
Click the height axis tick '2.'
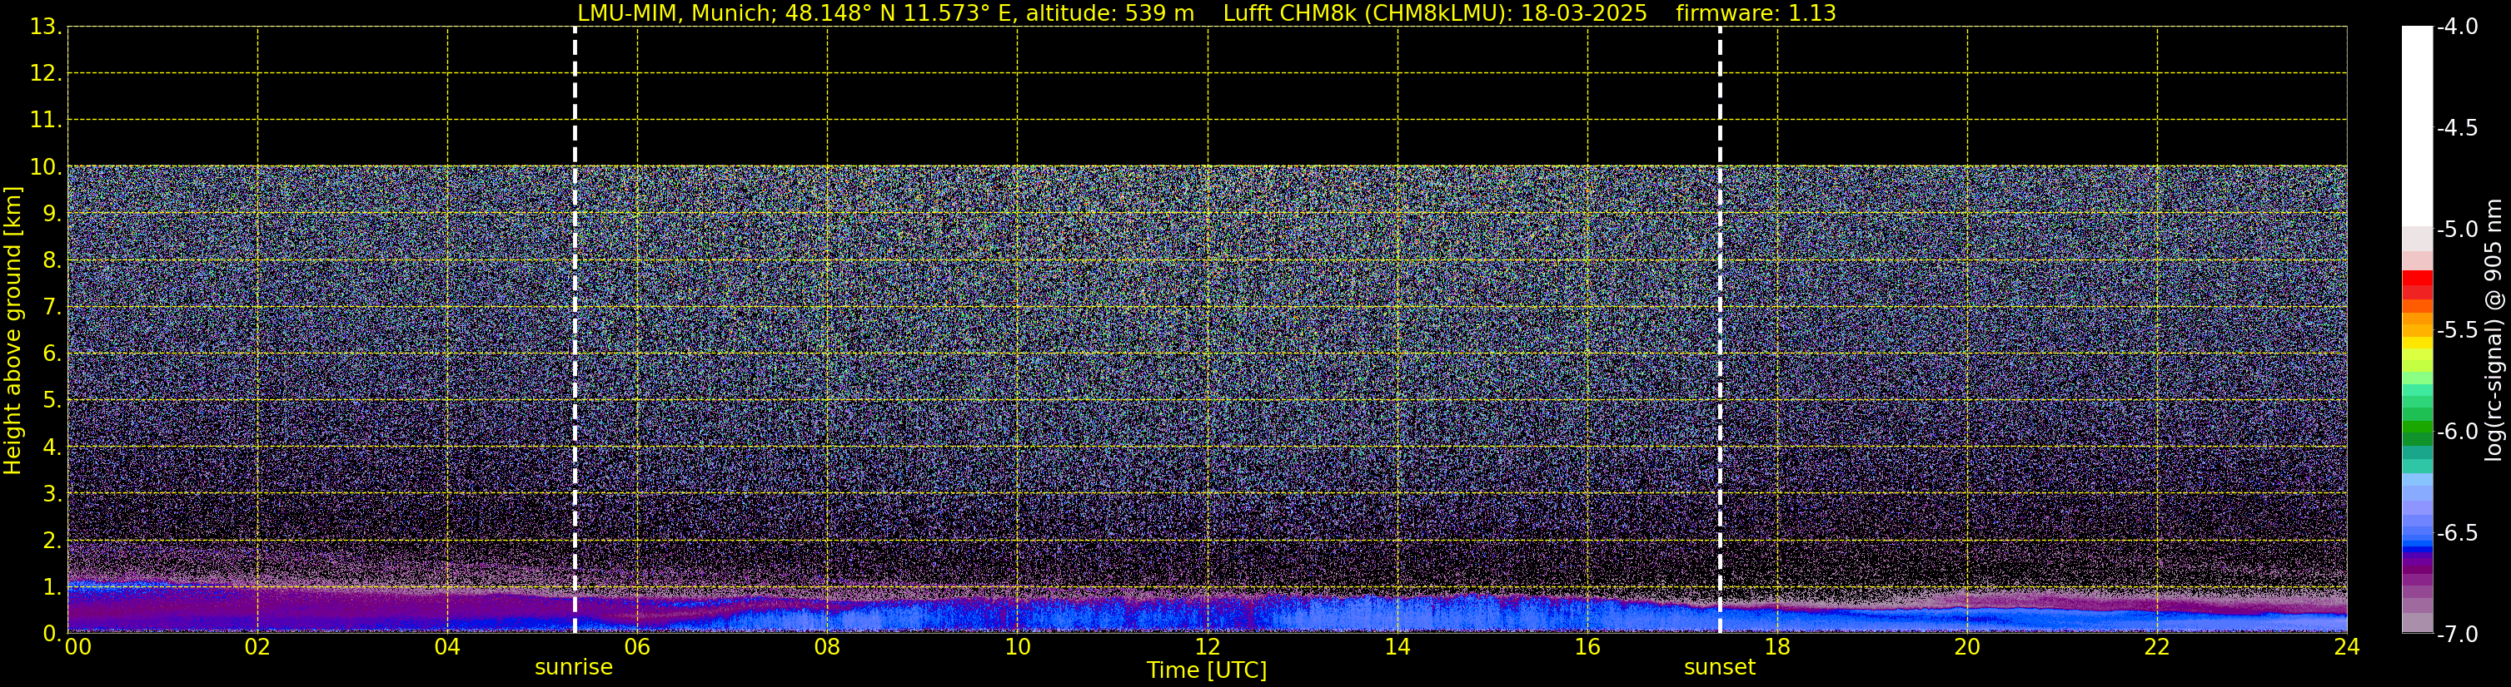[x=52, y=541]
